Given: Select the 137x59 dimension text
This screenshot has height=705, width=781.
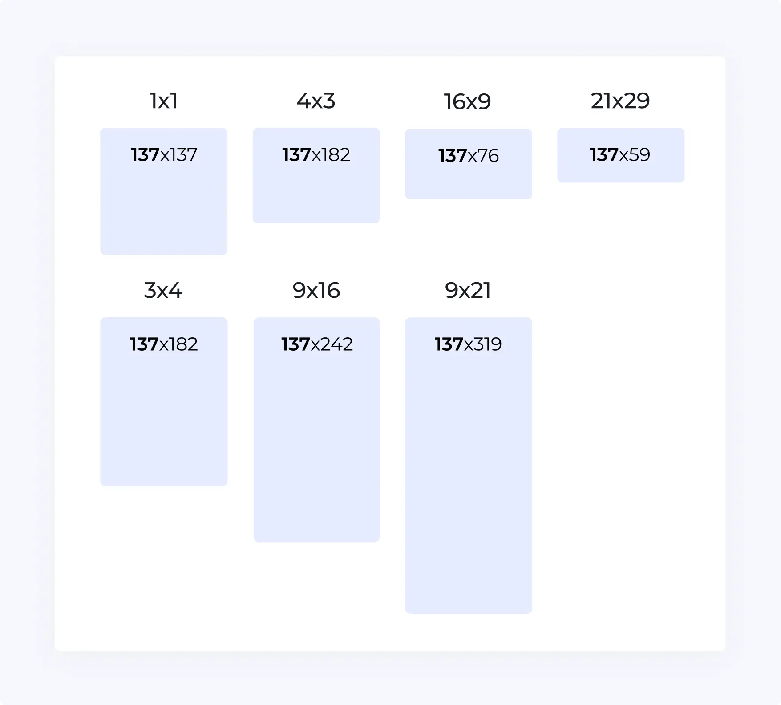Looking at the screenshot, I should tap(620, 155).
